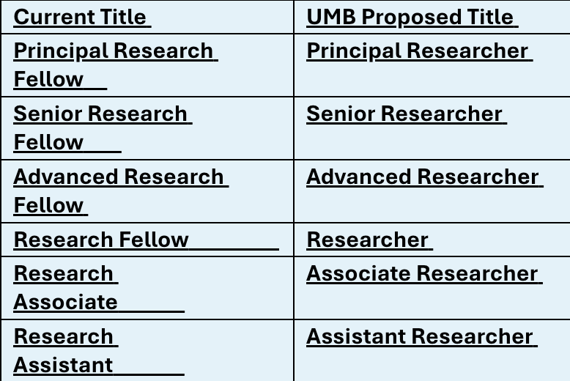Click the standalone 'Researcher' proposed title

(368, 240)
